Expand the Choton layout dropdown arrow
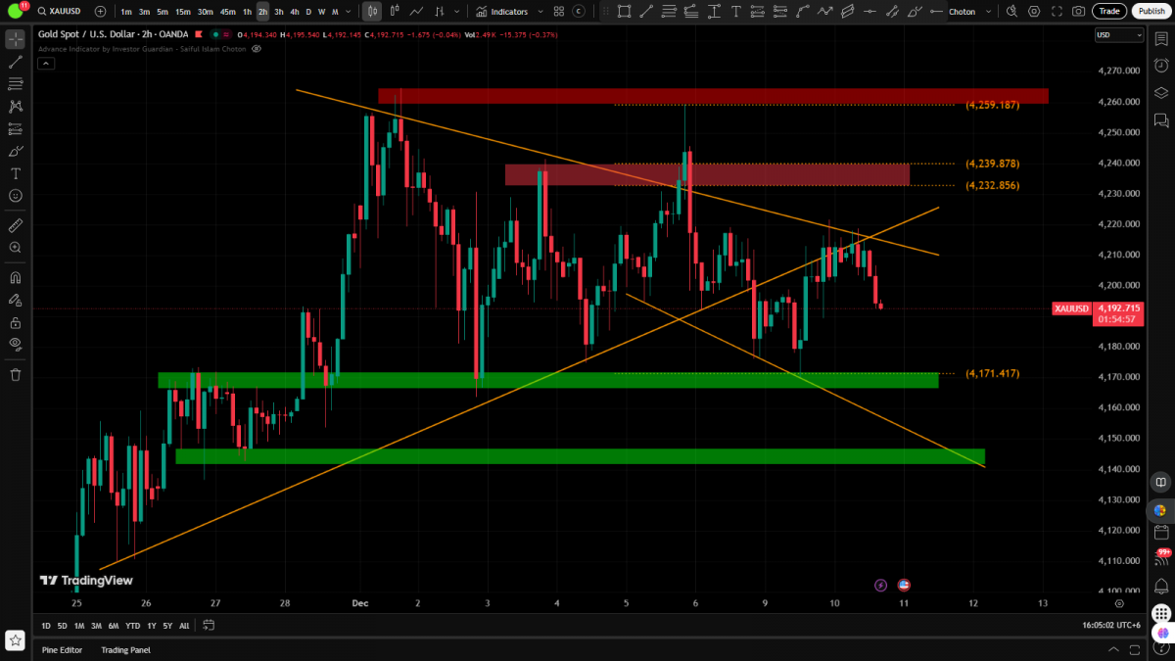Viewport: 1175px width, 661px height. [988, 12]
